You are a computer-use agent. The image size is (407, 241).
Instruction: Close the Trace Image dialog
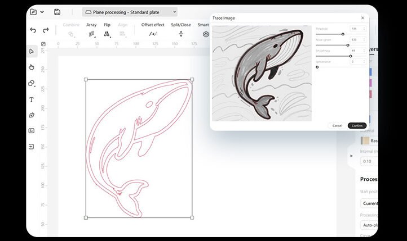tap(362, 18)
